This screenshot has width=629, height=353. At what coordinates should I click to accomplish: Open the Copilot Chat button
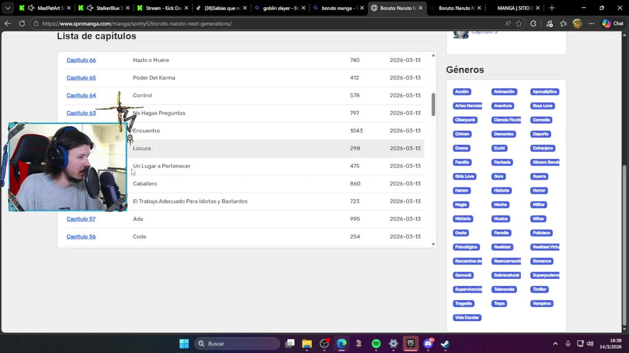(612, 24)
